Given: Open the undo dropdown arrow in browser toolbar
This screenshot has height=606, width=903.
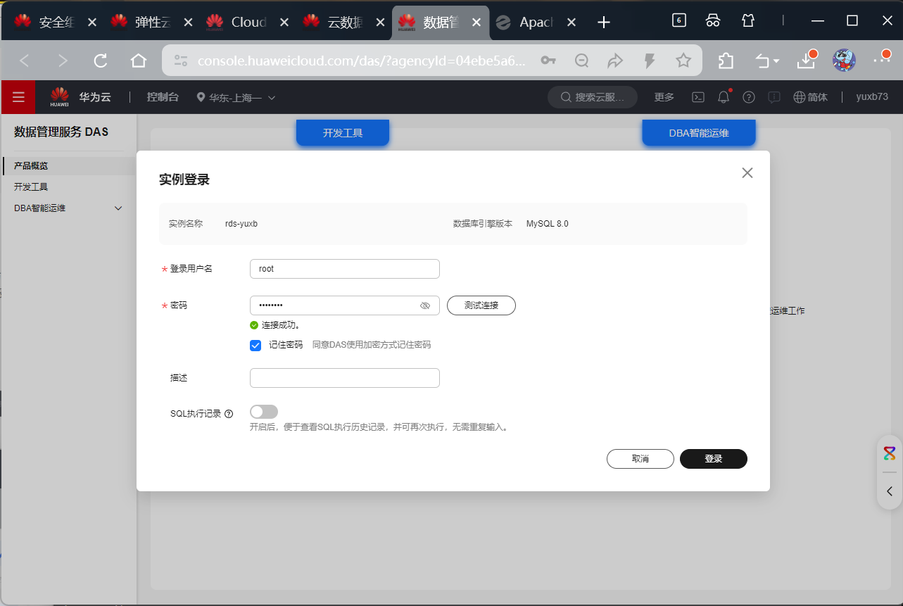Looking at the screenshot, I should tap(776, 62).
